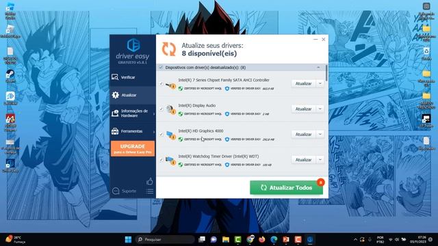Open the Windows Start menu
The image size is (438, 246).
128,239
